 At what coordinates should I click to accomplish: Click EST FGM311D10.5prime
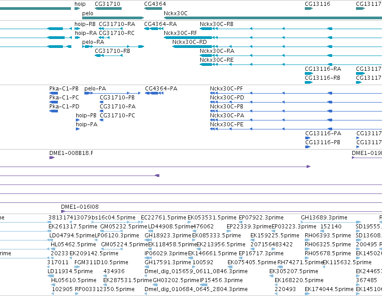point(101,262)
